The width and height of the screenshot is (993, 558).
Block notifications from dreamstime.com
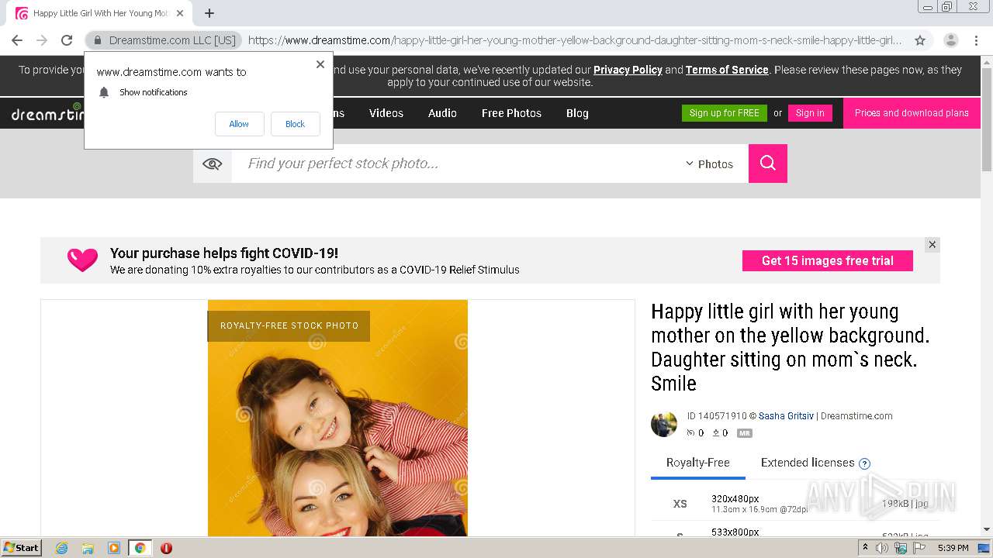click(295, 124)
